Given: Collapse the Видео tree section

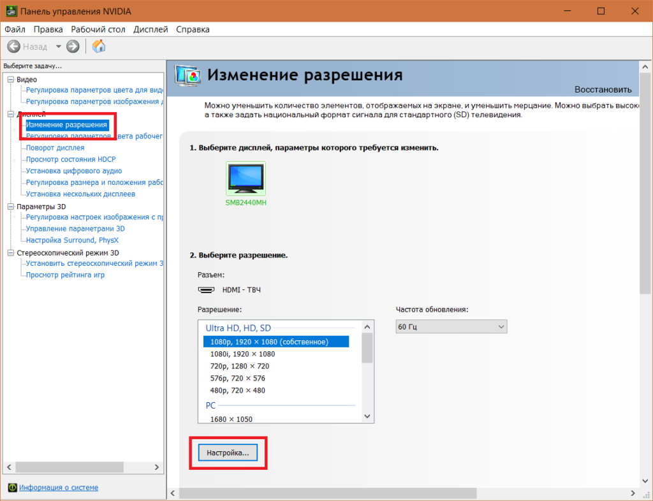Looking at the screenshot, I should pos(10,80).
